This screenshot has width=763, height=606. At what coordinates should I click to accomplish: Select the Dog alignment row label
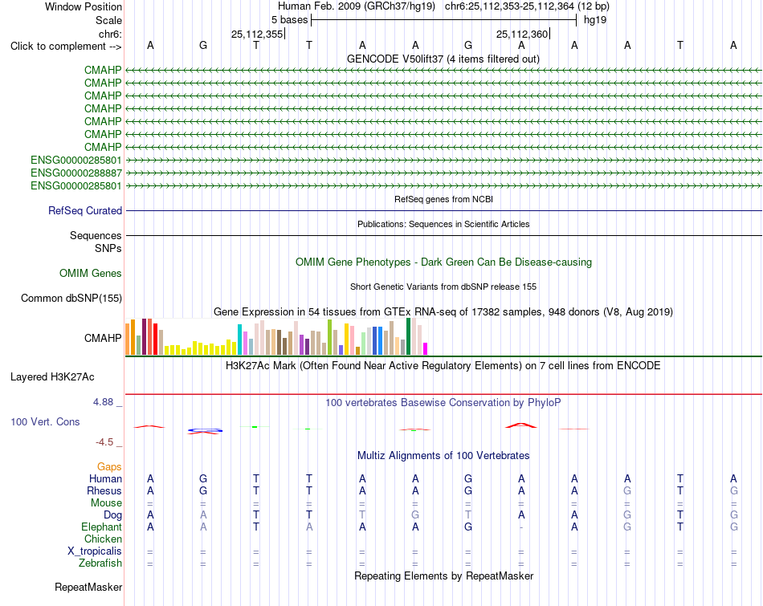pos(112,515)
